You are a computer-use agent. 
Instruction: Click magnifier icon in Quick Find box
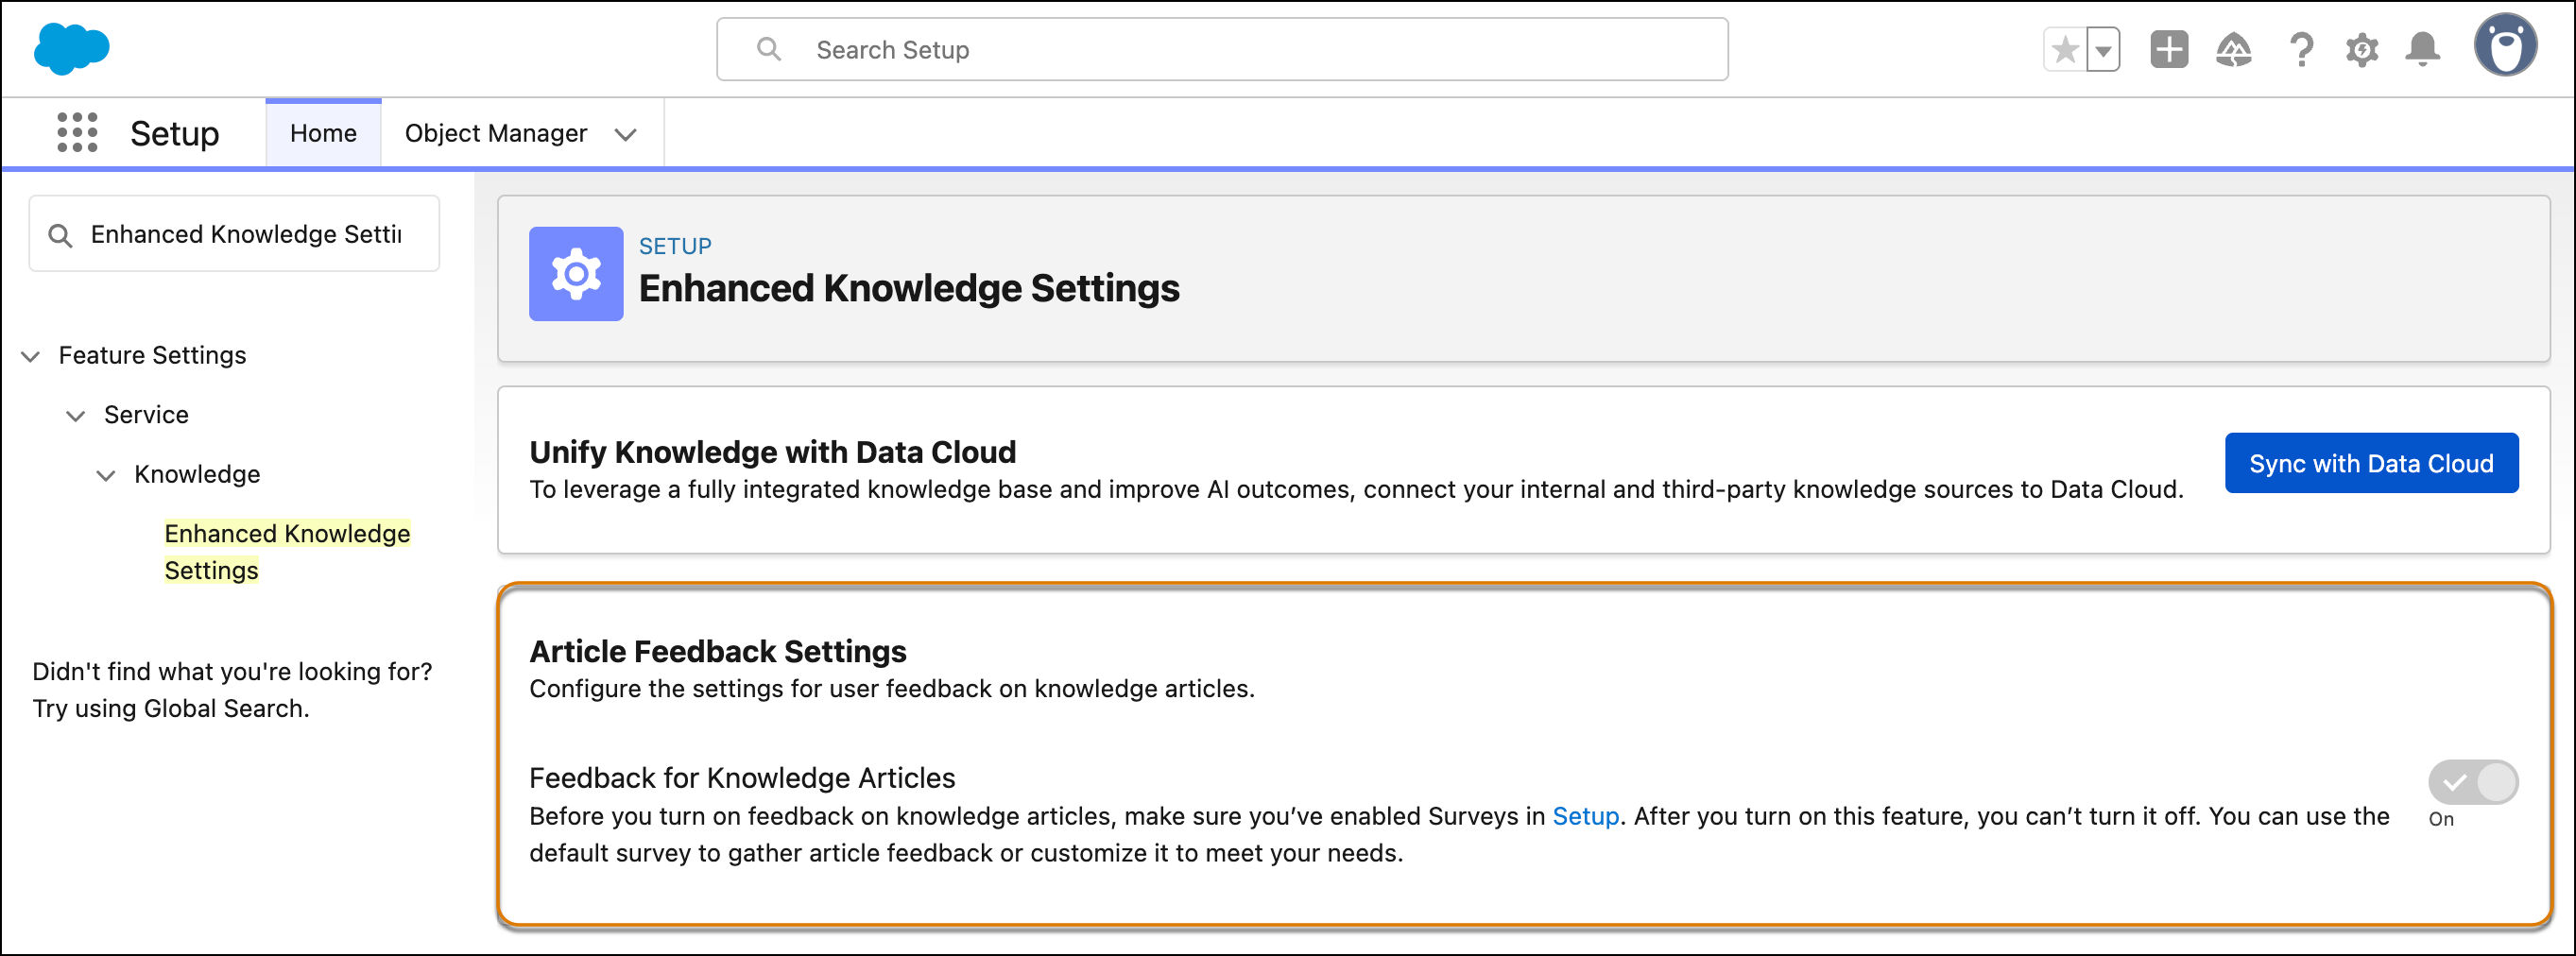[x=61, y=235]
